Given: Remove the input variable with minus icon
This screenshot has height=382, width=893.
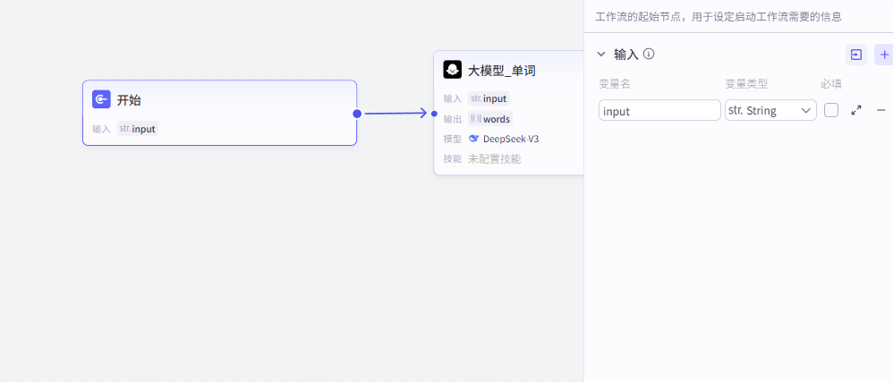Looking at the screenshot, I should pos(880,110).
